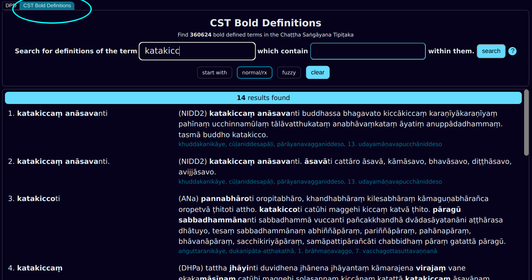532x280 pixels.
Task: Enable the 'start with' search mode
Action: 215,73
